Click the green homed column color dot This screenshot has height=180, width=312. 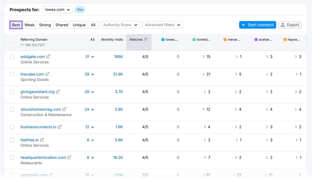194,39
